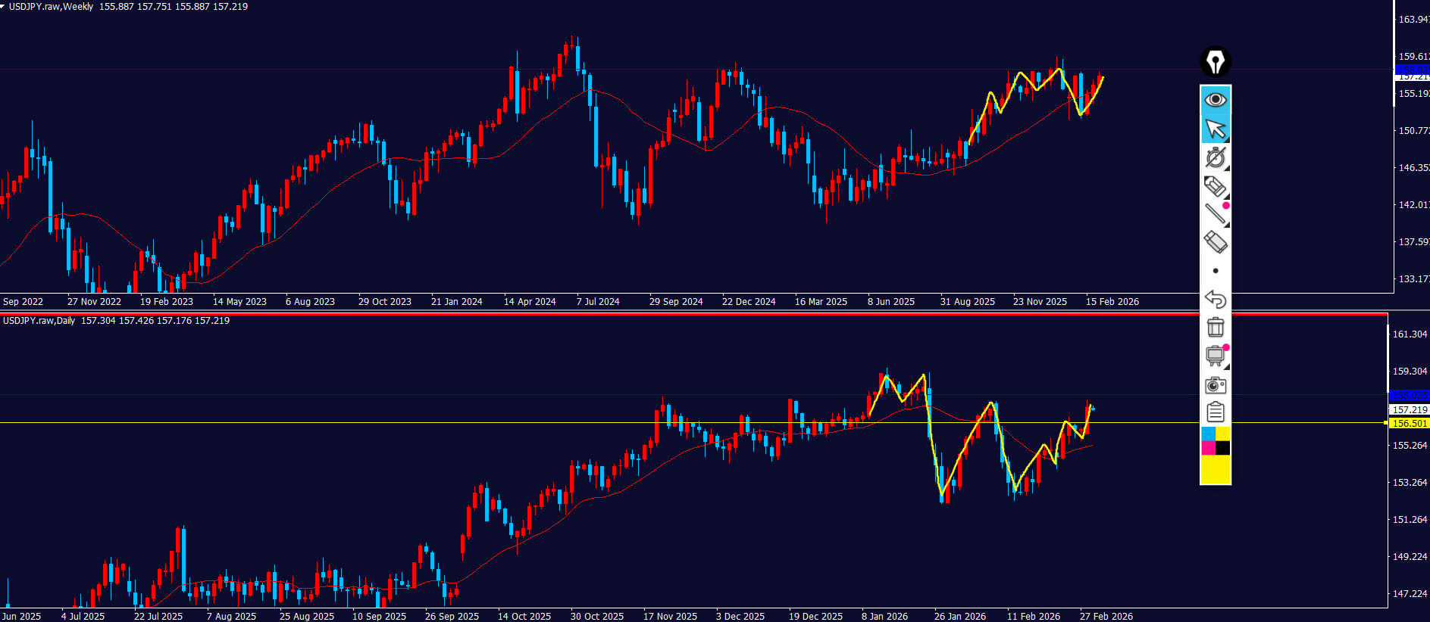Click the large yellow current color block
Screen dimensions: 1430x622
click(x=1216, y=469)
